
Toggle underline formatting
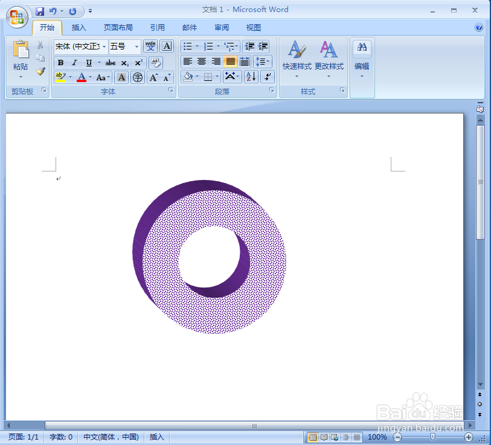(x=89, y=63)
